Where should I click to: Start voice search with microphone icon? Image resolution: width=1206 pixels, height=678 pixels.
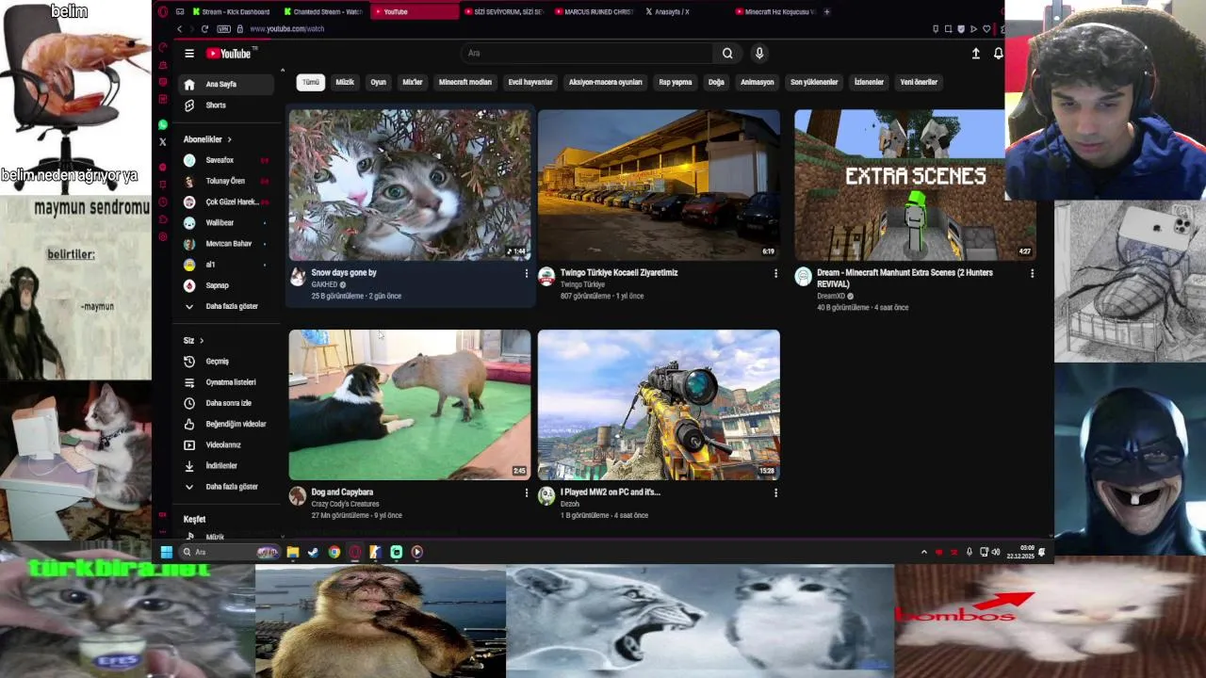point(759,54)
